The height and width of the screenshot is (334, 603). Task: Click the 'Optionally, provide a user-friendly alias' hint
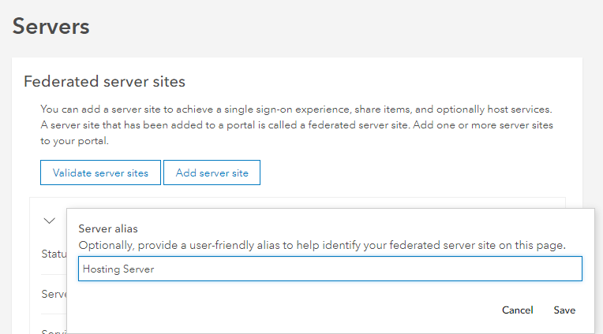(322, 245)
